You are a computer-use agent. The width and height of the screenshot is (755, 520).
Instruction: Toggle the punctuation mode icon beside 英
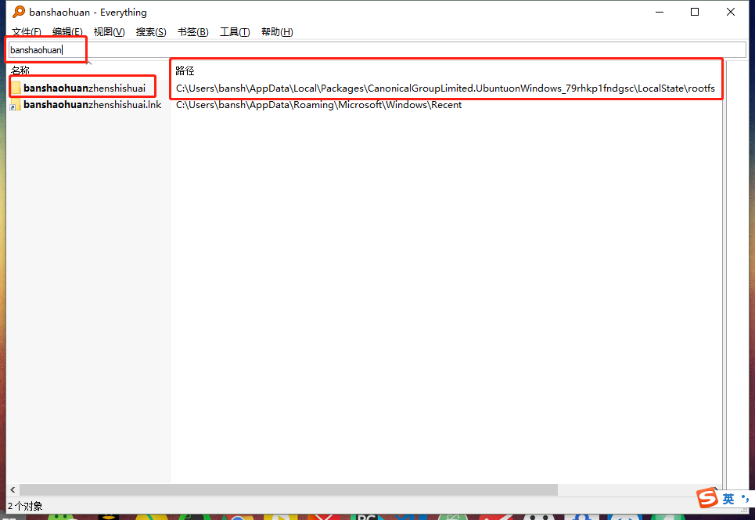coord(746,498)
